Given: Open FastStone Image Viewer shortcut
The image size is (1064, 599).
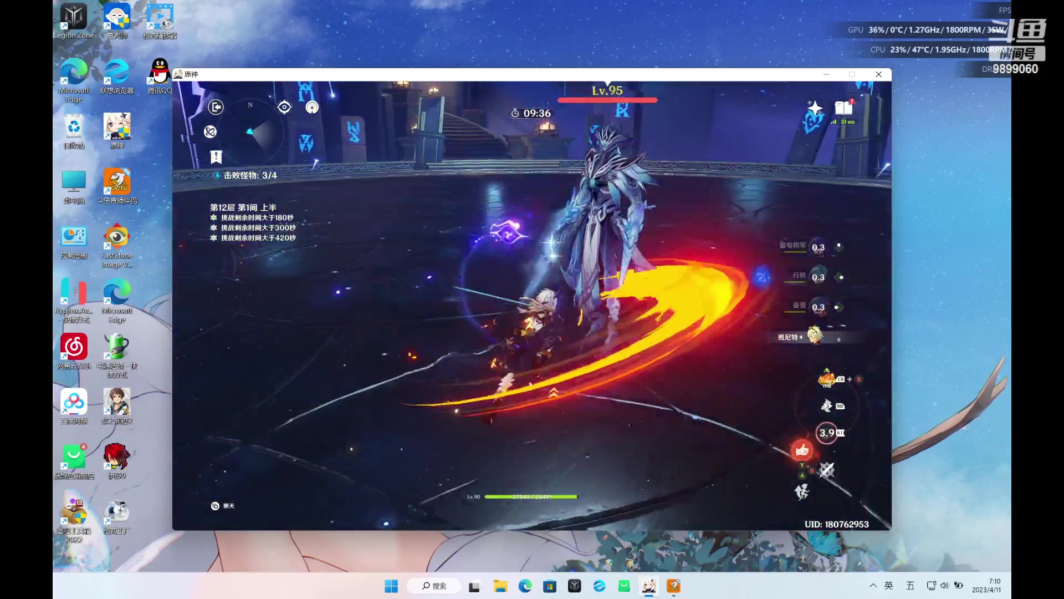Looking at the screenshot, I should (x=117, y=246).
